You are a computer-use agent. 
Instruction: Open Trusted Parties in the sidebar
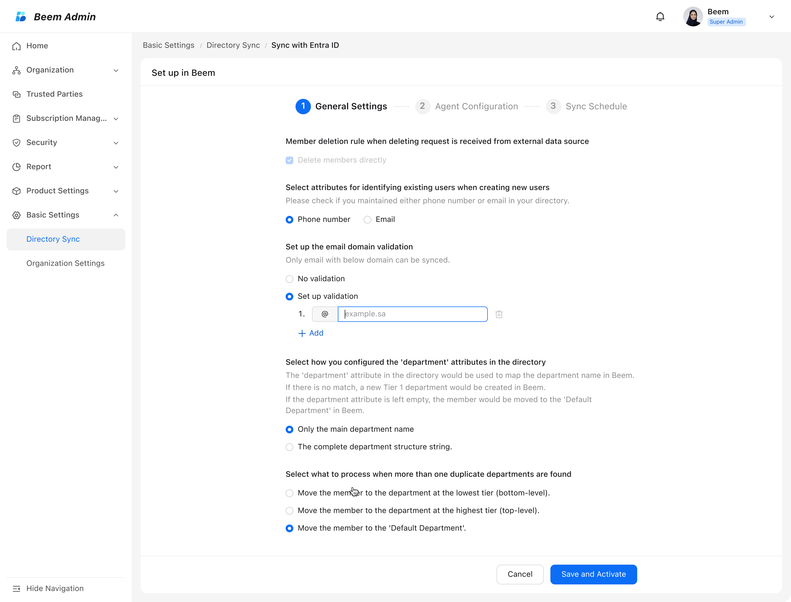(x=66, y=94)
